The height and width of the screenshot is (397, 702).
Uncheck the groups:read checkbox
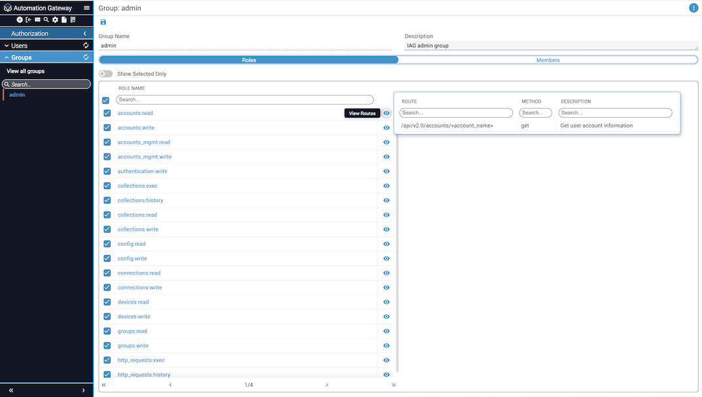[107, 331]
